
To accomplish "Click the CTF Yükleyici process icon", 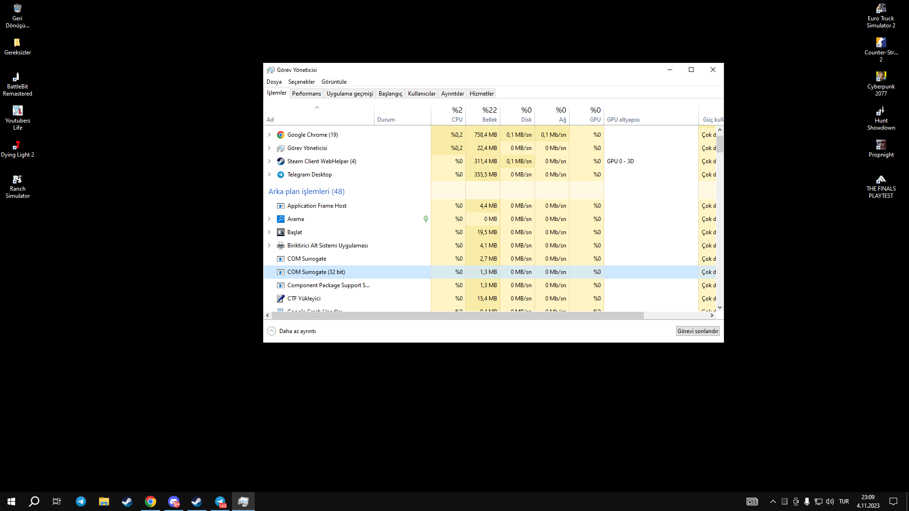I will (281, 299).
